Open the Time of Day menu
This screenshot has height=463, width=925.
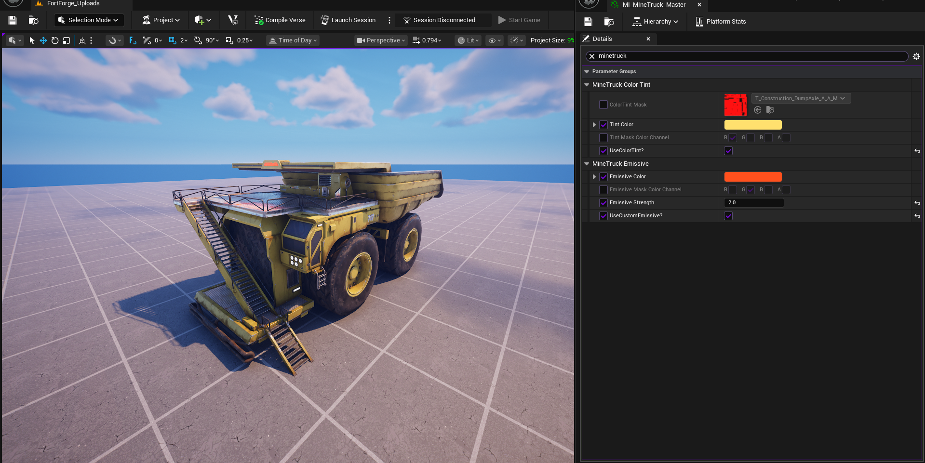pyautogui.click(x=292, y=40)
